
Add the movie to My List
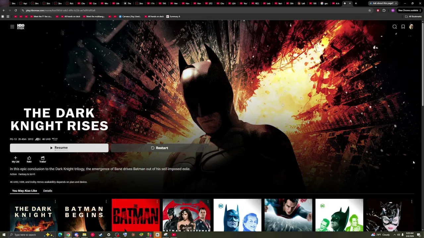[x=16, y=160]
